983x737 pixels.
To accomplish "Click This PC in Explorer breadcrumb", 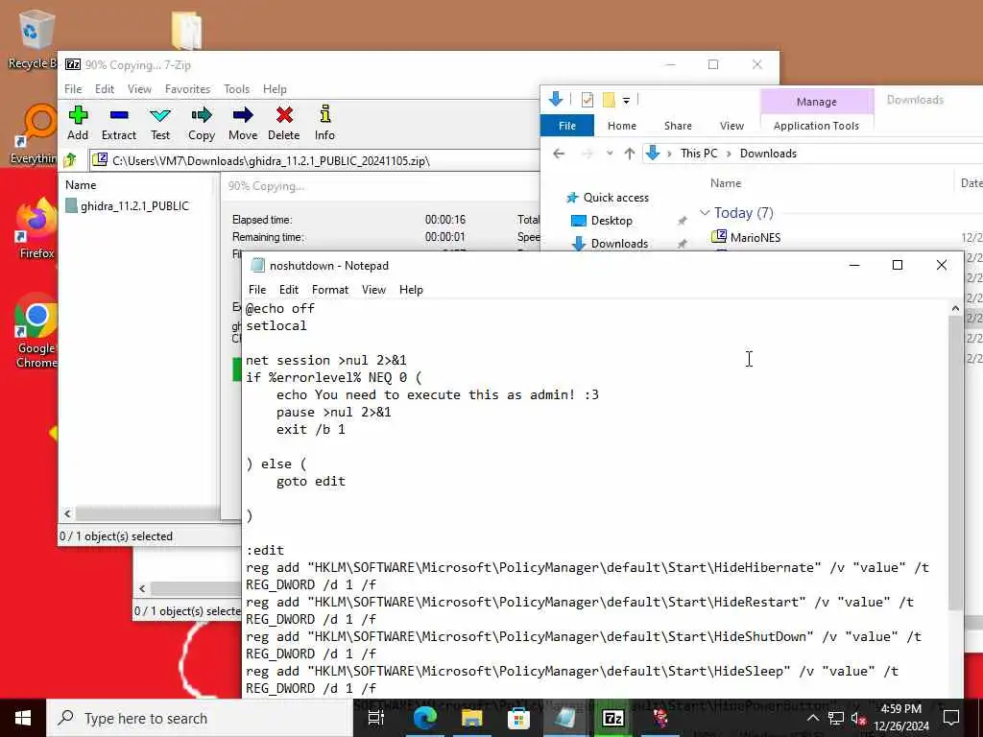I will (699, 154).
